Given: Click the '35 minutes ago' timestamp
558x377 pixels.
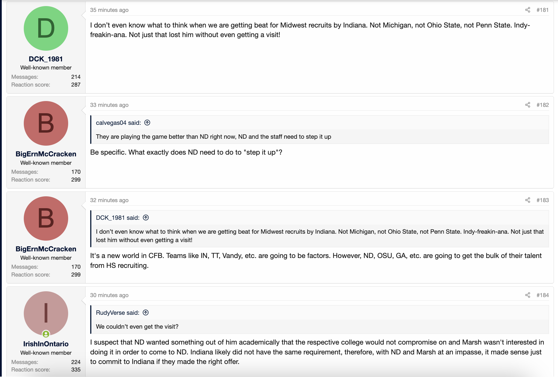Looking at the screenshot, I should pos(109,10).
